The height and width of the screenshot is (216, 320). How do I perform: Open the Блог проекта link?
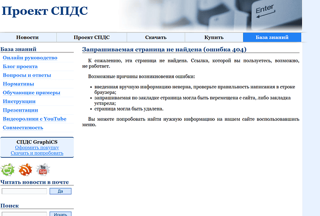tap(20, 67)
